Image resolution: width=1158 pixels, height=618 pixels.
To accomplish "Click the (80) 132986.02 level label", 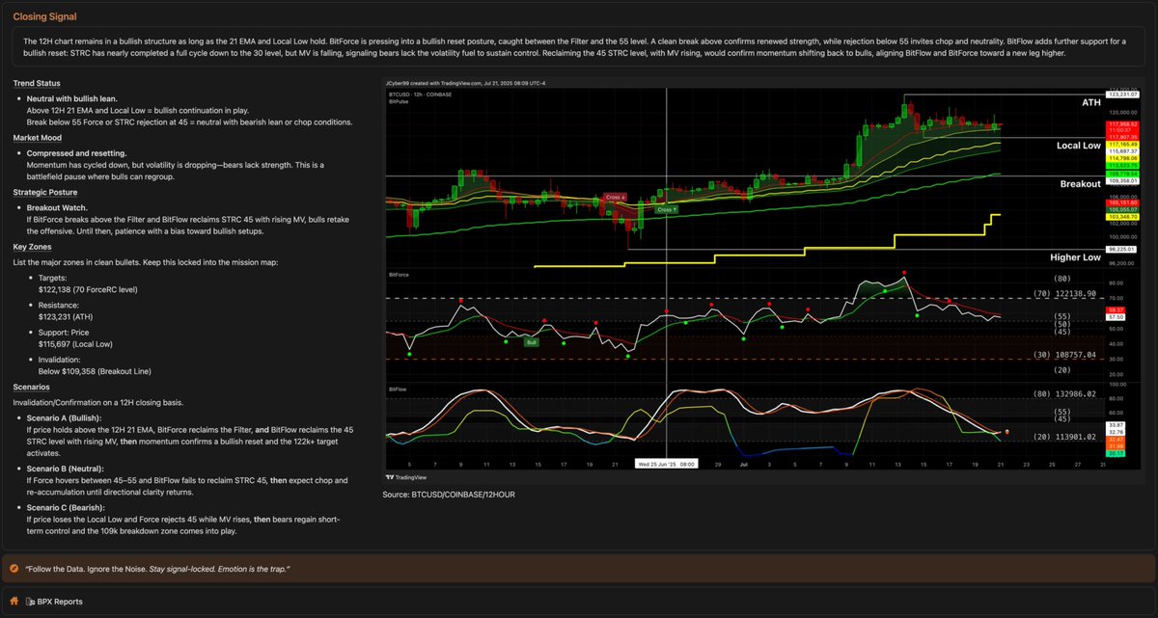I will (1063, 393).
